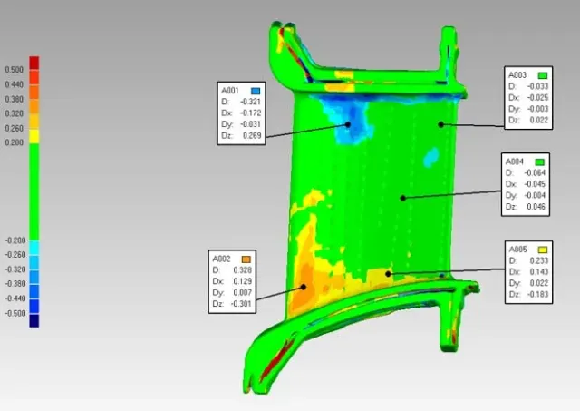Click the A001 D value -0.321
Image resolution: width=580 pixels, height=411 pixels.
[251, 102]
